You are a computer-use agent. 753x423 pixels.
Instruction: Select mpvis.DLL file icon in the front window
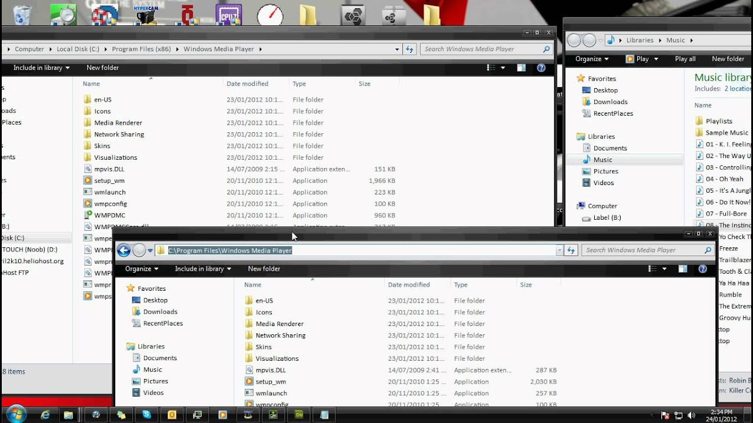tap(249, 370)
